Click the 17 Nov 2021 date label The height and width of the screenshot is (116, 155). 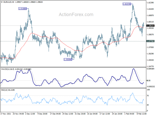tap(6, 114)
